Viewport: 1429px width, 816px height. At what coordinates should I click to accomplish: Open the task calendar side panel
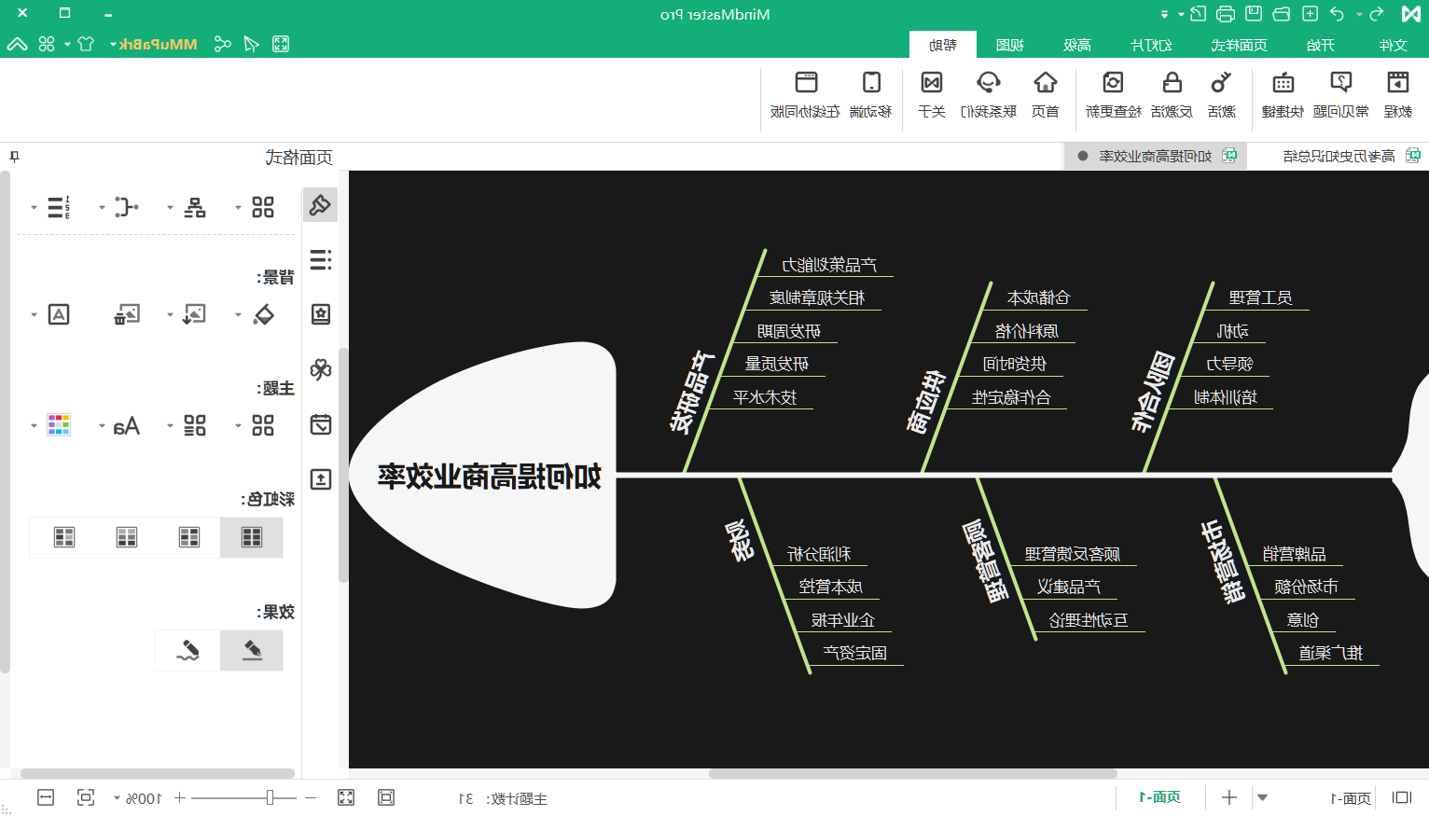click(x=320, y=425)
